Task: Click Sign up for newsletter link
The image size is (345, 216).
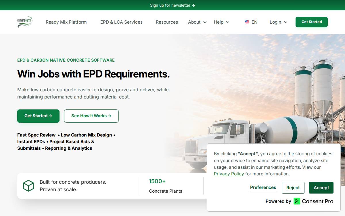Action: pyautogui.click(x=172, y=5)
